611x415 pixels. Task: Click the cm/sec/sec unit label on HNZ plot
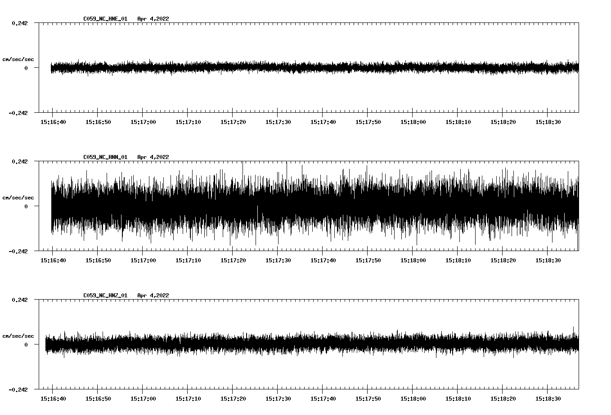click(18, 336)
